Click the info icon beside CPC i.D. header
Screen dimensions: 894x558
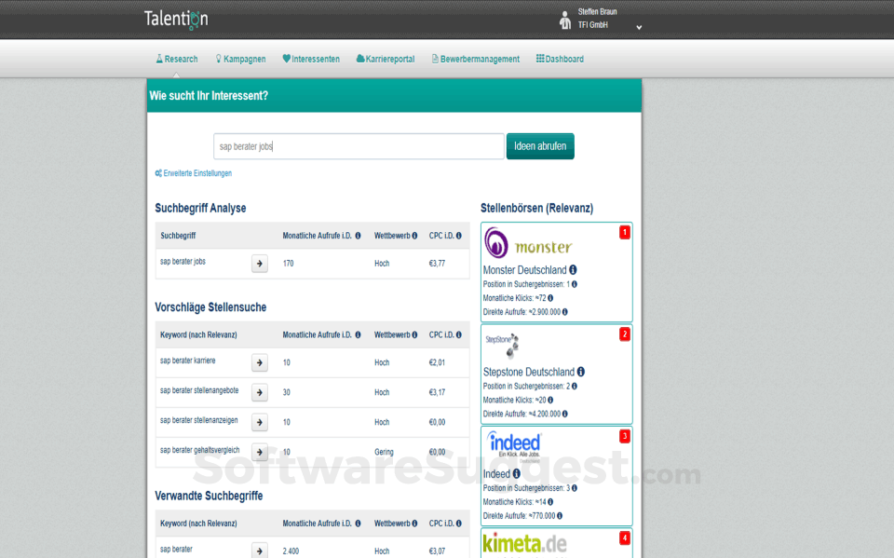[458, 236]
